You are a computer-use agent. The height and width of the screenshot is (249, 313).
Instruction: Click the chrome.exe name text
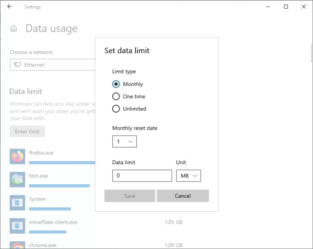click(43, 245)
